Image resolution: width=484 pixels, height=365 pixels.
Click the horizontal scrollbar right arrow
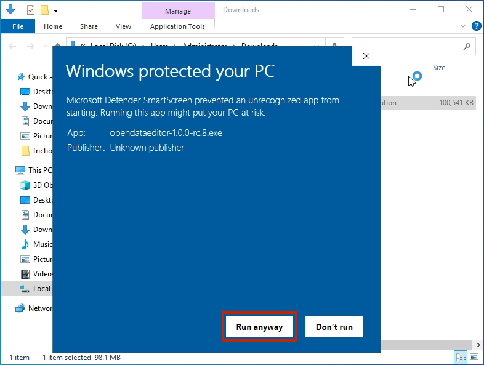click(478, 345)
